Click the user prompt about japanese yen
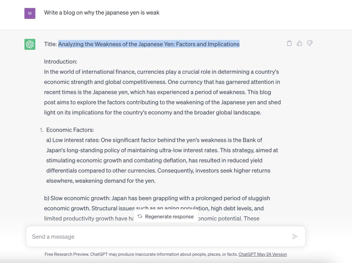The height and width of the screenshot is (263, 352). pos(102,13)
